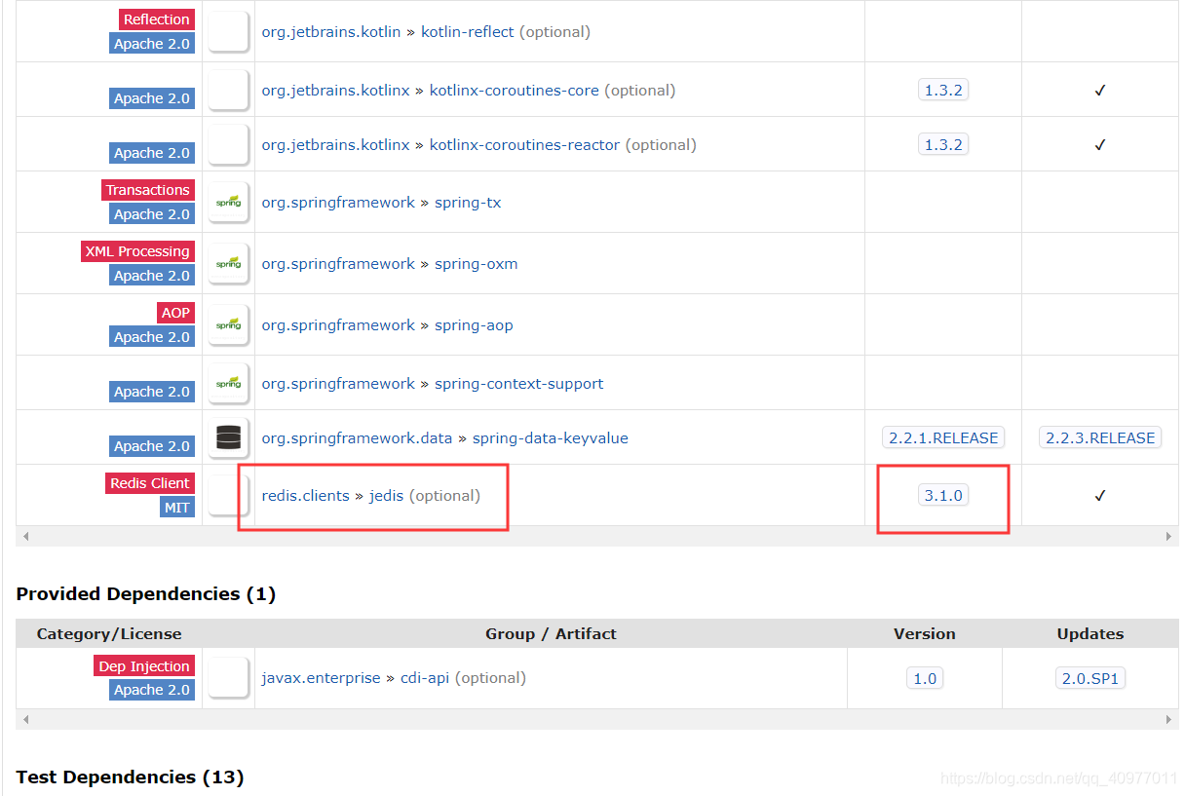Click the database icon beside spring-data-keyvalue
This screenshot has height=796, width=1185.
click(x=229, y=437)
